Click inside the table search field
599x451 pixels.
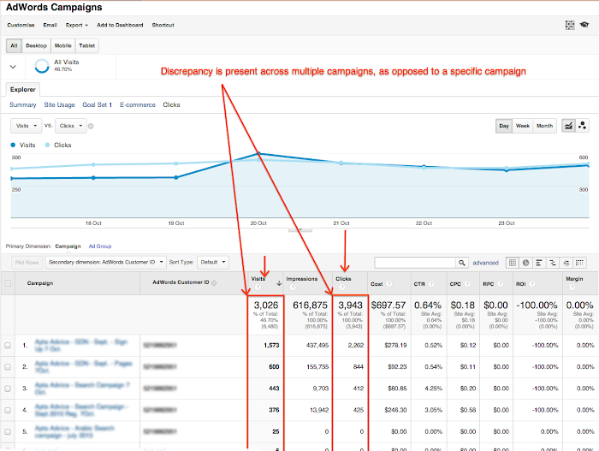coord(414,263)
